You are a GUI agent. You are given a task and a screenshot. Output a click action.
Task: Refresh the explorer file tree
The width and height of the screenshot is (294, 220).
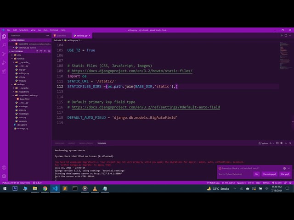coord(45,51)
